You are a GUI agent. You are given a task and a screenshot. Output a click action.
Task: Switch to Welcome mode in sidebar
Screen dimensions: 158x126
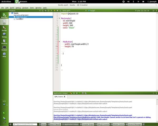4,15
